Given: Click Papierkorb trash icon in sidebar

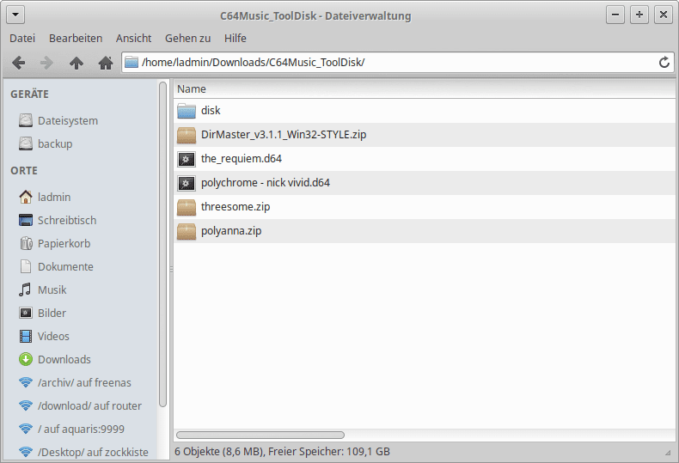Looking at the screenshot, I should click(26, 243).
